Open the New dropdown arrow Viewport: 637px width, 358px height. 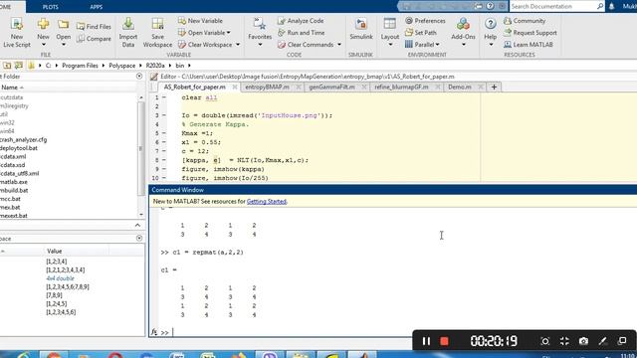(43, 45)
